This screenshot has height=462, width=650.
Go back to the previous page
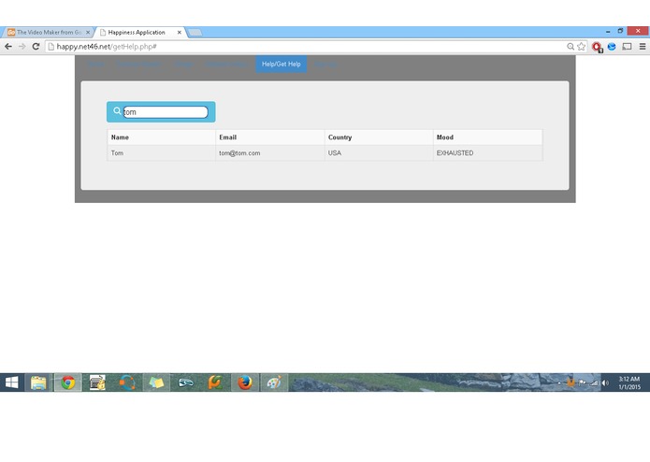point(8,47)
